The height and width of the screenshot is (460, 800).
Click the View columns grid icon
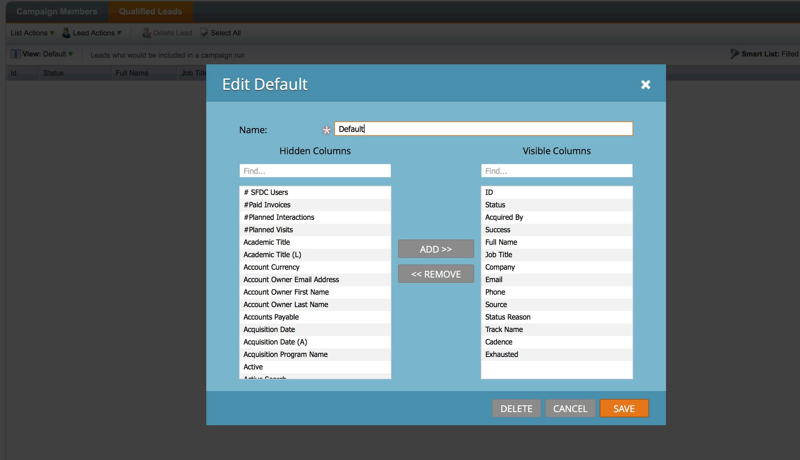(15, 54)
